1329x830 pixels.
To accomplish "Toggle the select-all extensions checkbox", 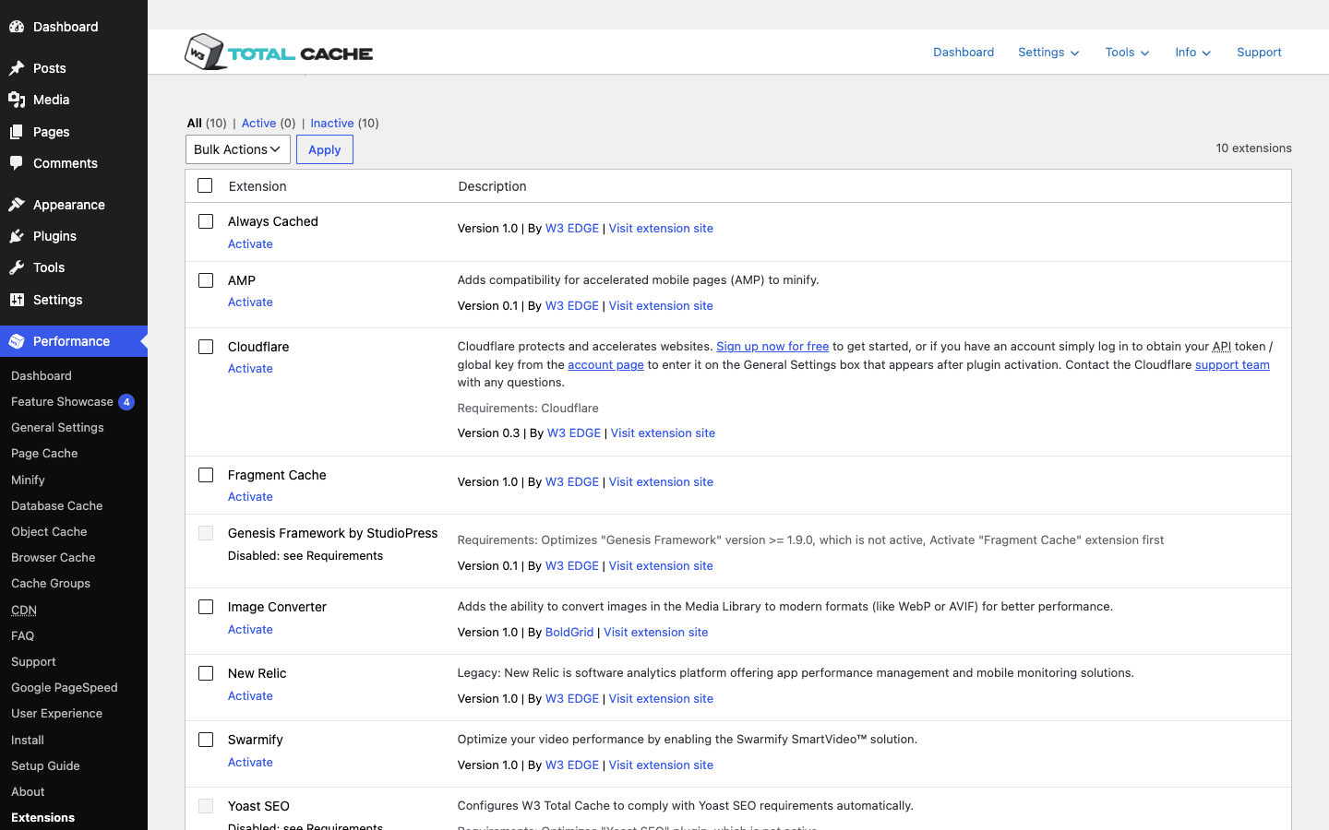I will point(205,185).
